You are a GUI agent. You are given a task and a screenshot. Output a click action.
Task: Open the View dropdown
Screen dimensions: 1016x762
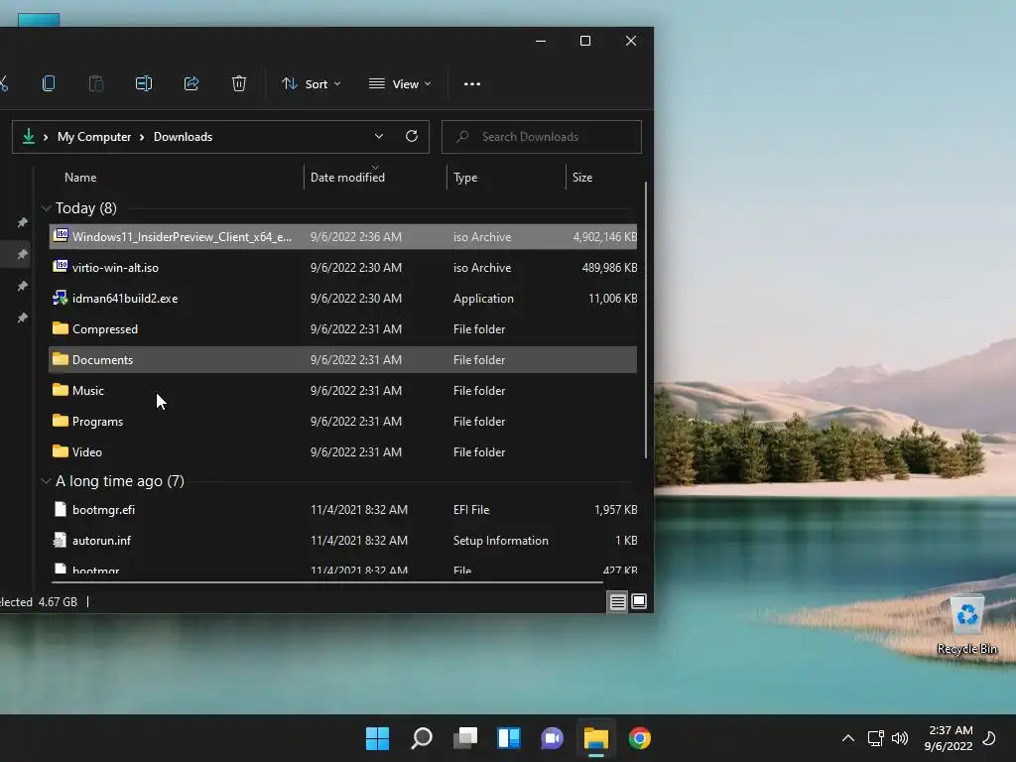400,84
